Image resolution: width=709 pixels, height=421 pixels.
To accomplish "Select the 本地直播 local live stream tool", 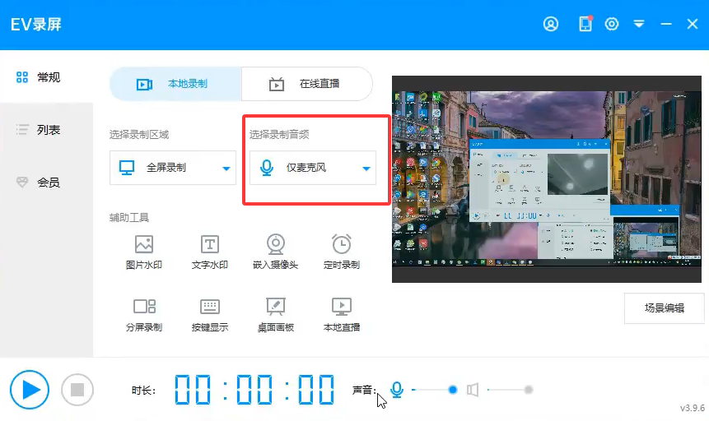I will coord(342,315).
